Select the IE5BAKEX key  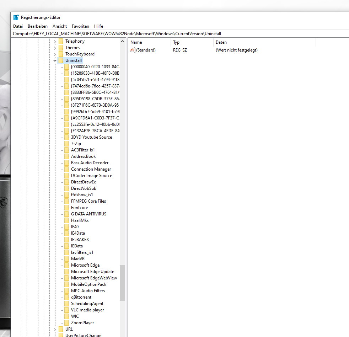(x=80, y=240)
